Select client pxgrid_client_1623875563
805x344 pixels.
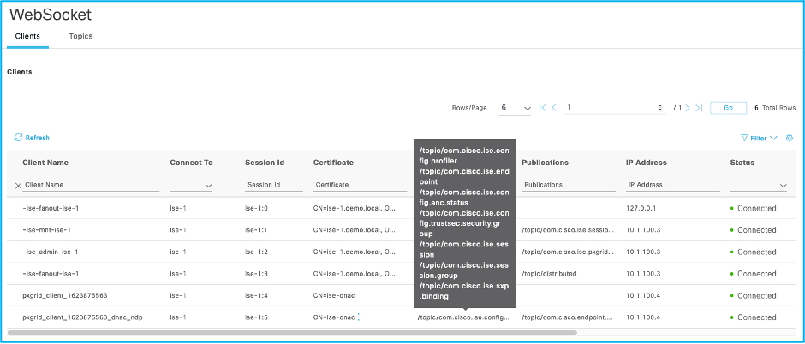[65, 296]
